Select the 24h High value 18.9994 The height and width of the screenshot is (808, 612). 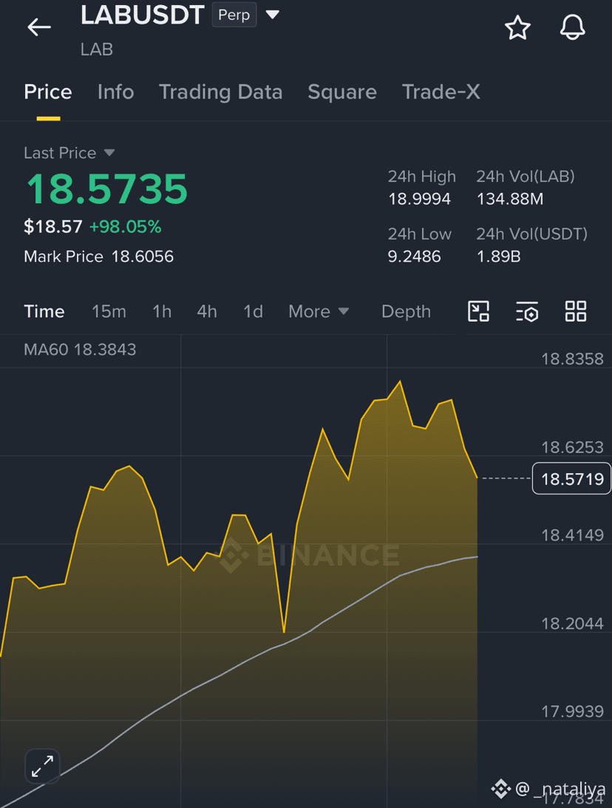pos(419,198)
